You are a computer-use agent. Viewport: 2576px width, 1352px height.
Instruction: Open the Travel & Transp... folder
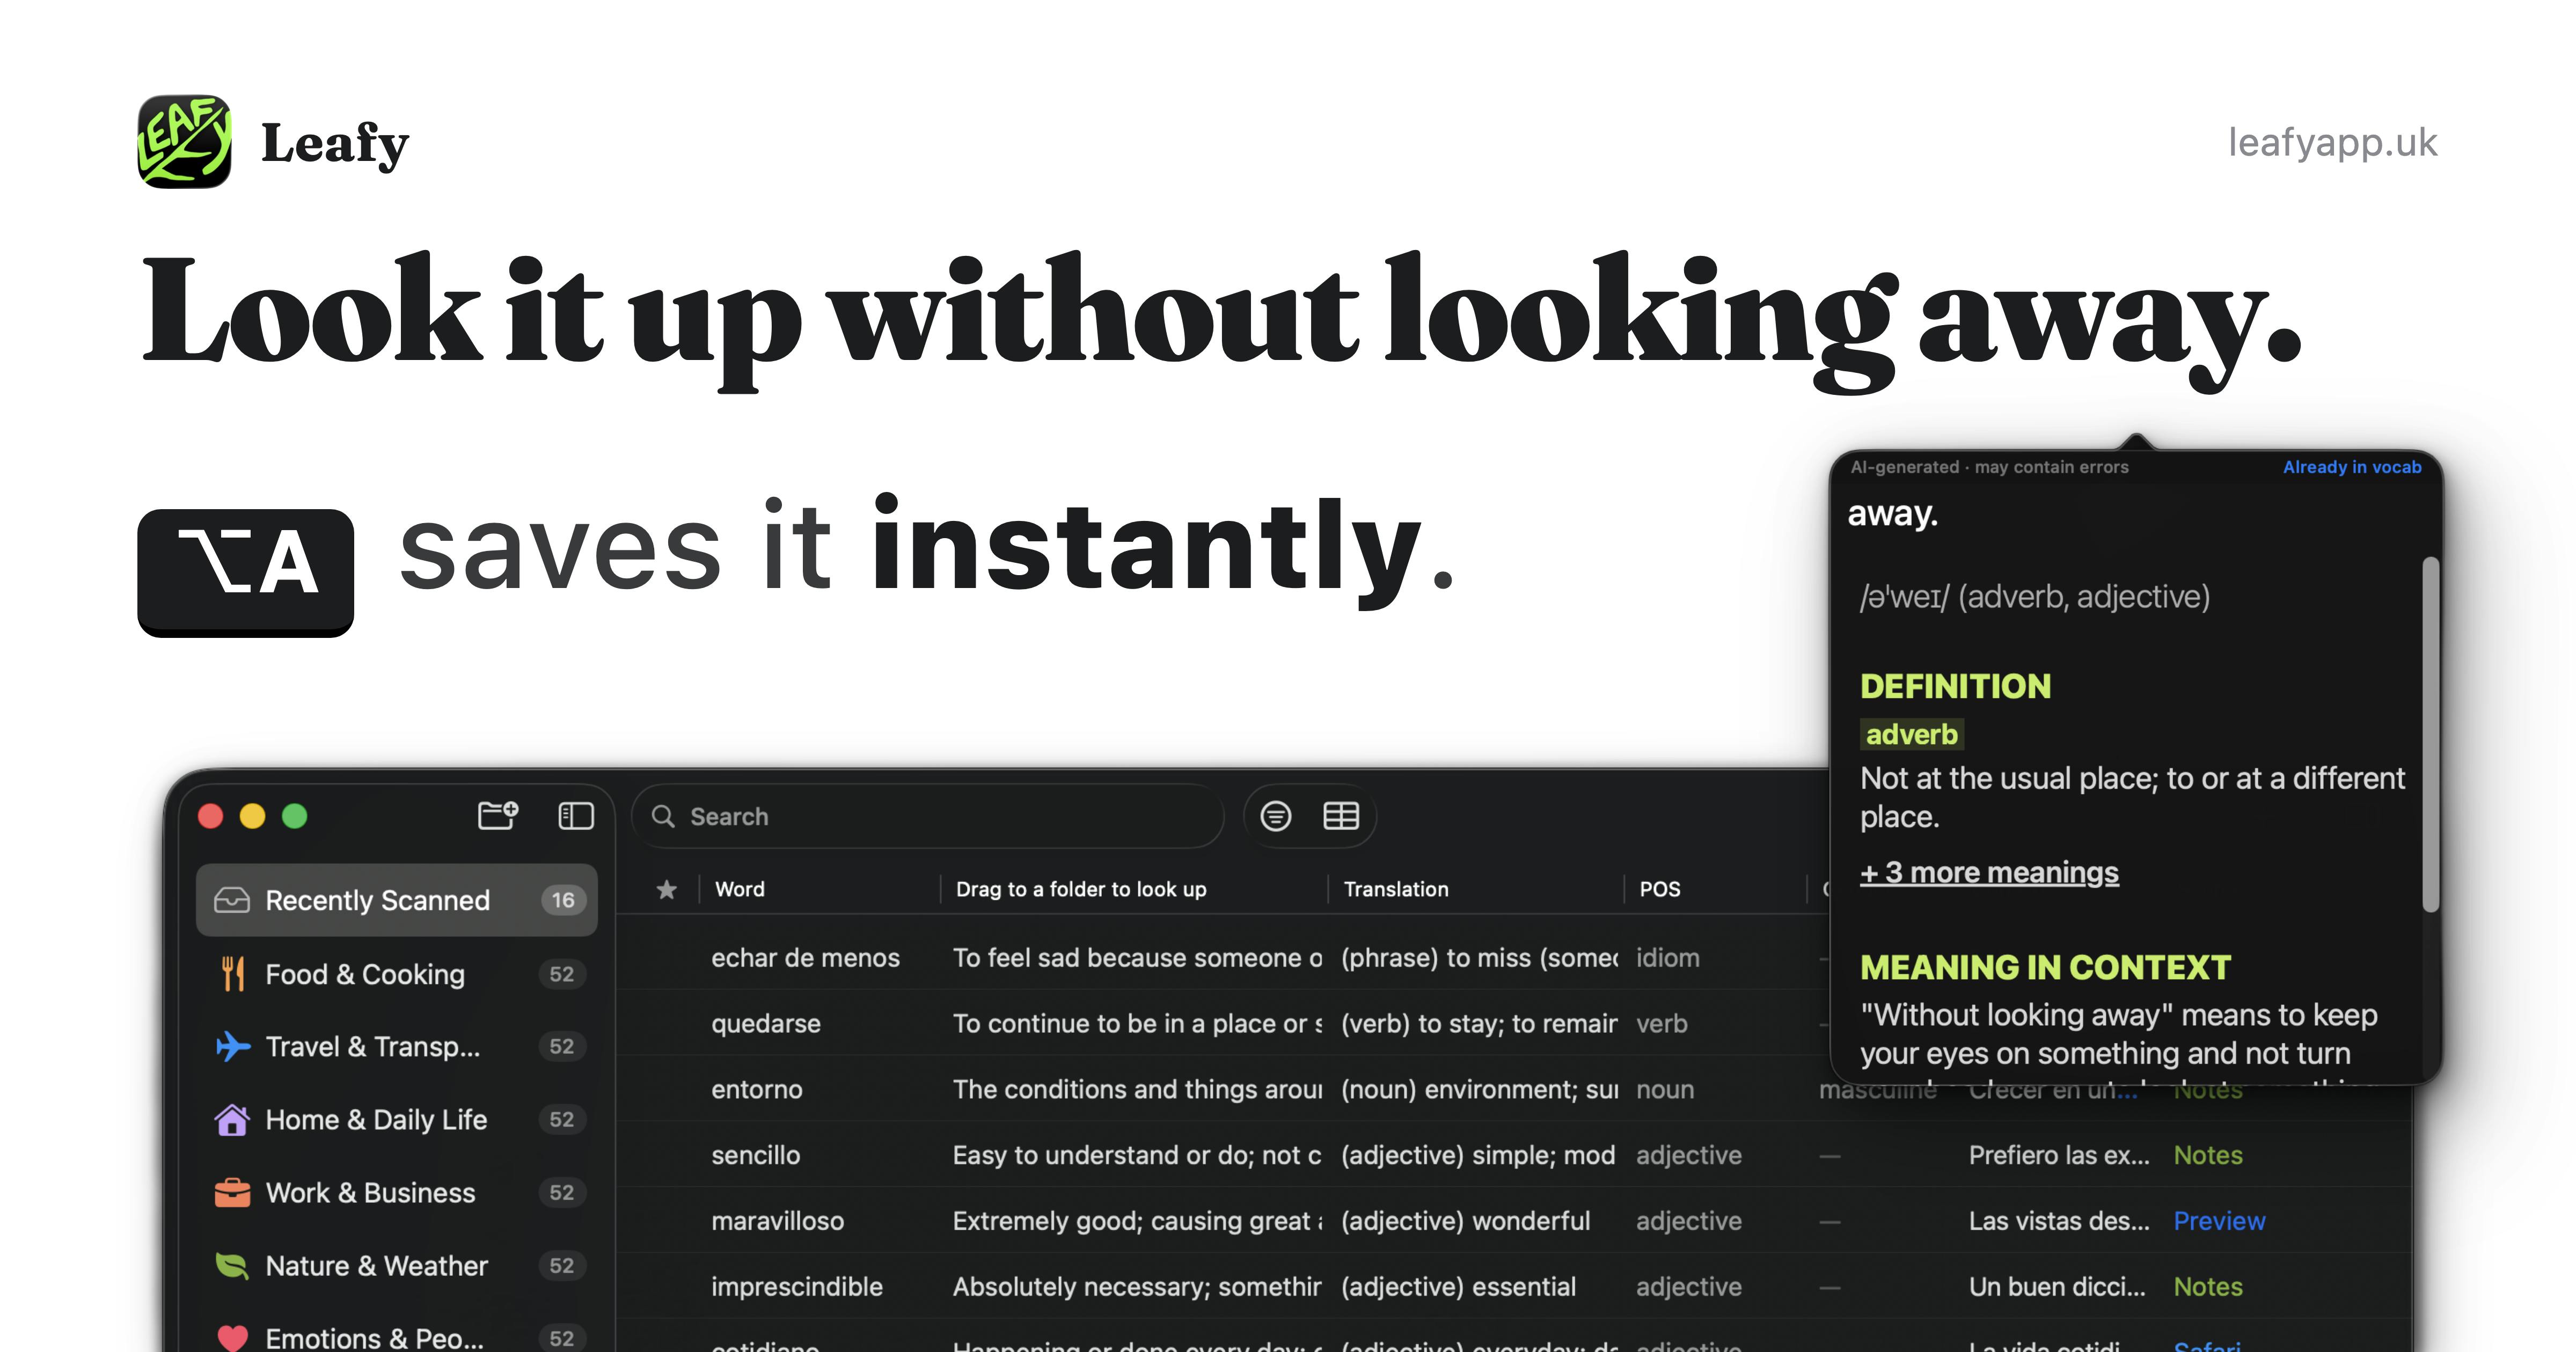[397, 1046]
